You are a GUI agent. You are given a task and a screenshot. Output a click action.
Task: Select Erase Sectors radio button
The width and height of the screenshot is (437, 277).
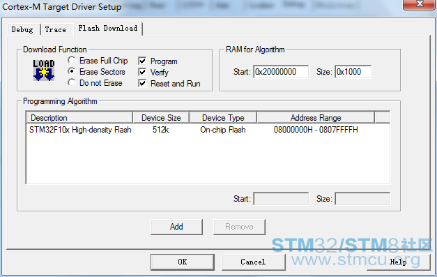pos(72,71)
